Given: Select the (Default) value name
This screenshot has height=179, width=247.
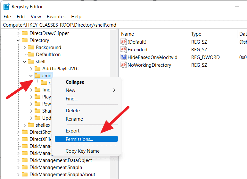Looking at the screenshot, I should tap(137, 42).
